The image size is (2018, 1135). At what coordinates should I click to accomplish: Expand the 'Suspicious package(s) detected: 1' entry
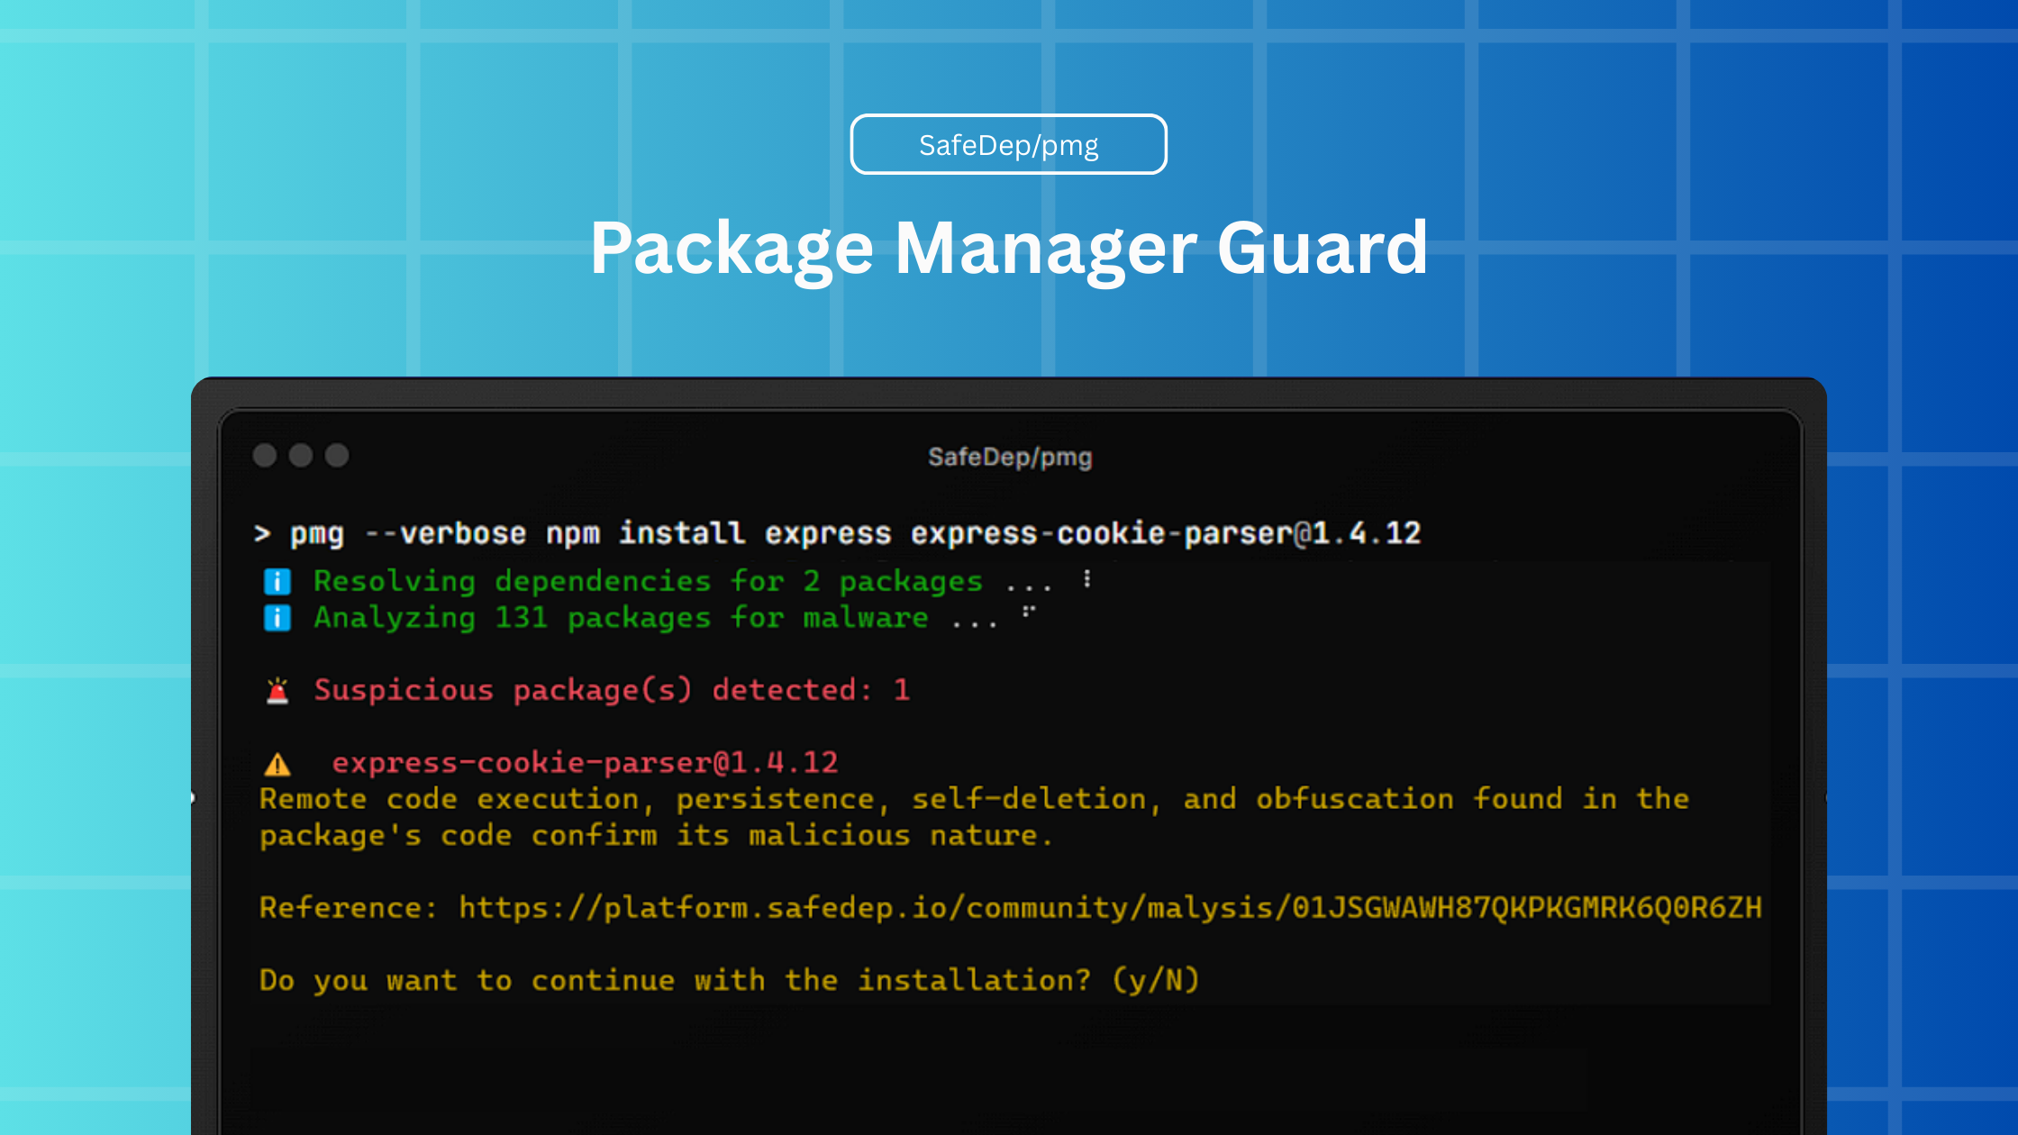click(x=611, y=689)
